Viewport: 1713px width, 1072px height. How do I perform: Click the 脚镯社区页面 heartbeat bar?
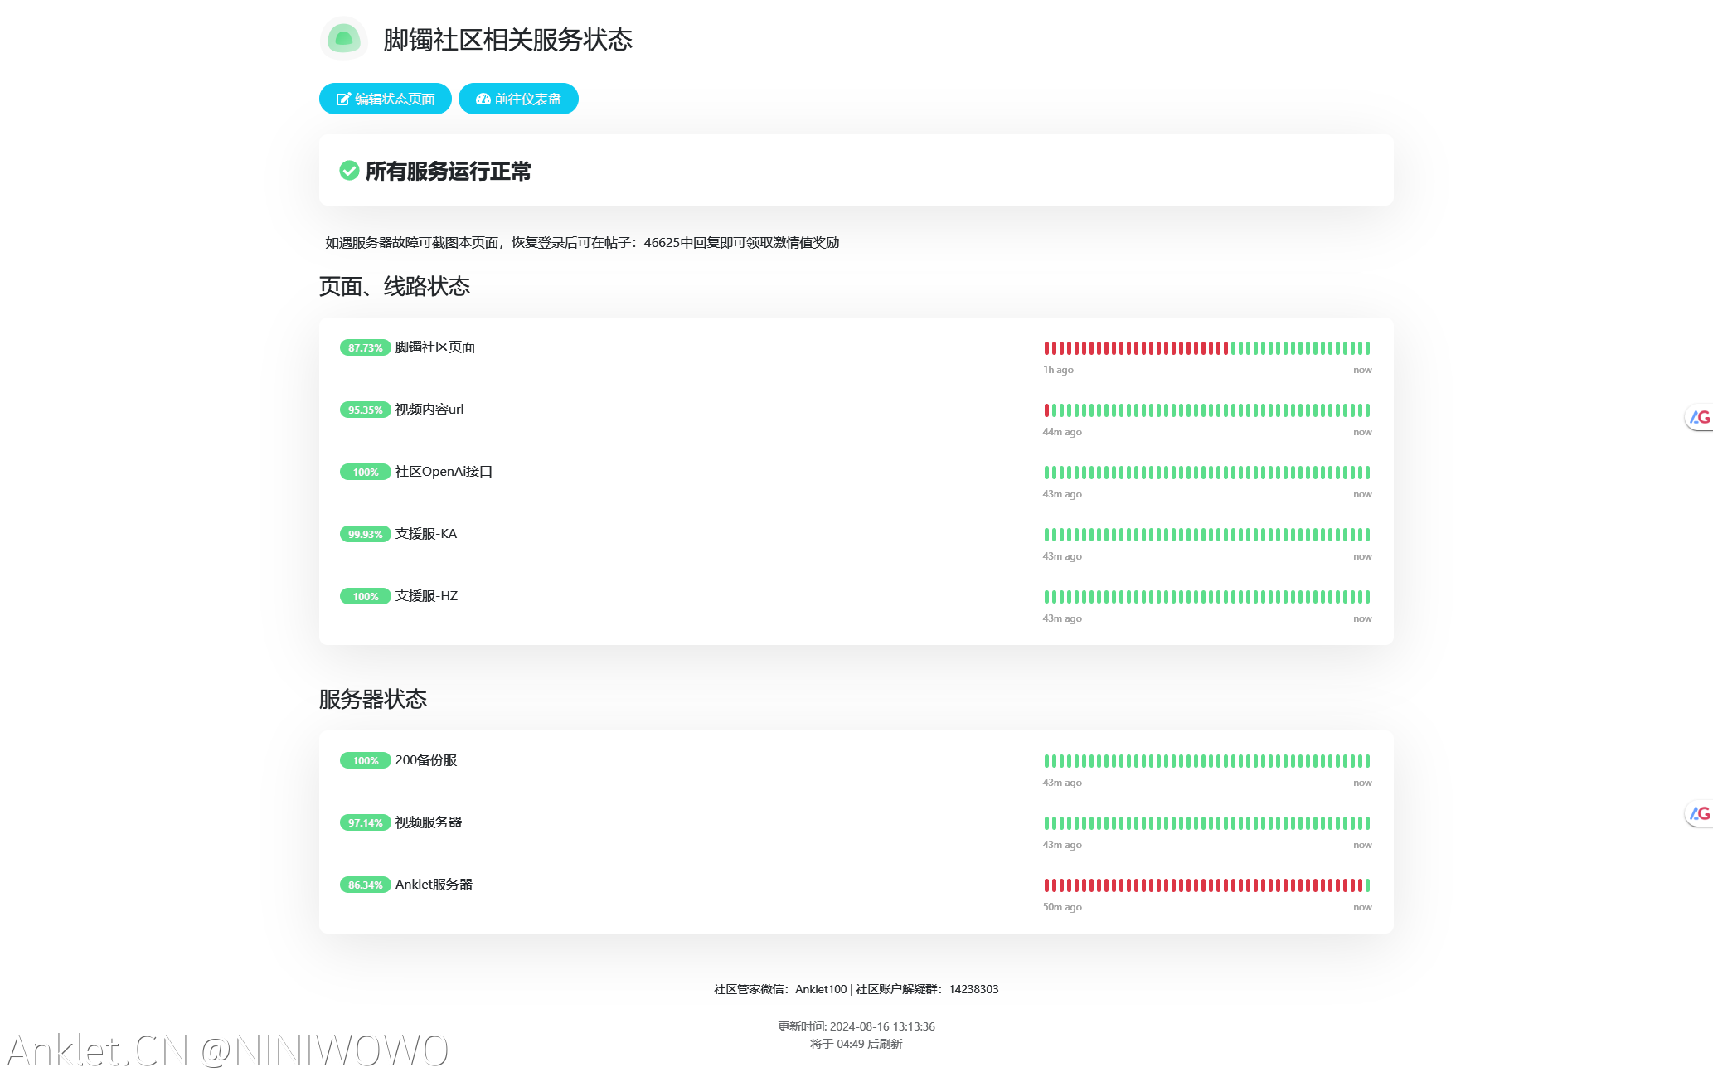coord(1207,348)
